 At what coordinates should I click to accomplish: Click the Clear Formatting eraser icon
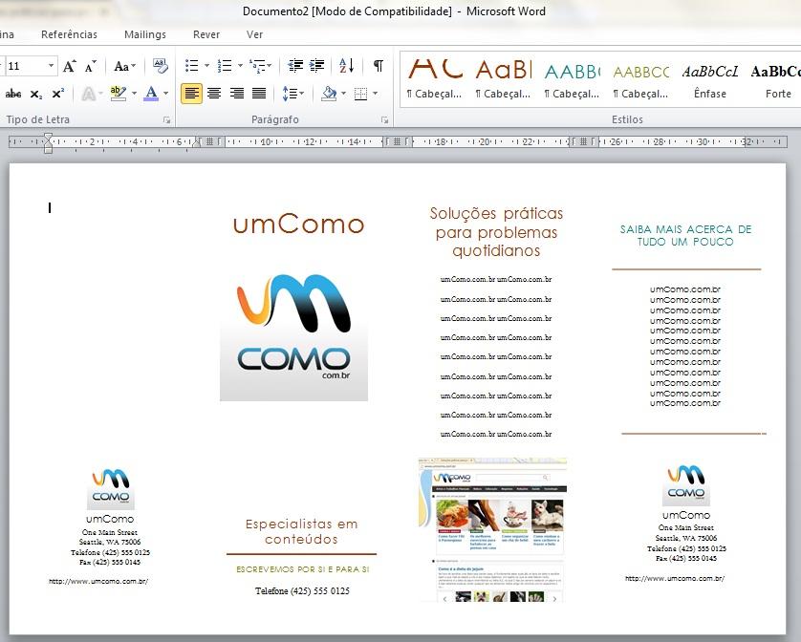pyautogui.click(x=161, y=66)
